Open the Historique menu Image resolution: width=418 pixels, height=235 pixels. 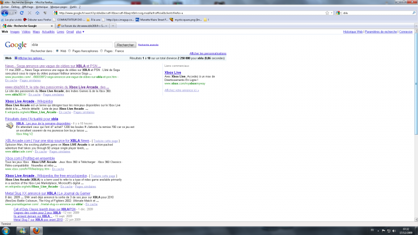click(42, 7)
